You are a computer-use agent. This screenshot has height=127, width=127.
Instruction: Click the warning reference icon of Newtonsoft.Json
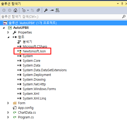click(19, 51)
